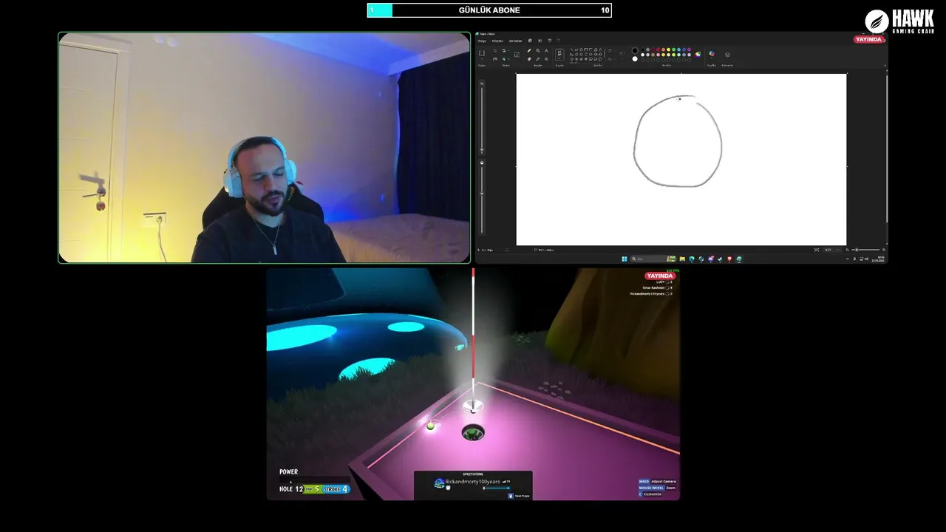
Task: Select the Pencil tool in Paint
Action: point(528,50)
